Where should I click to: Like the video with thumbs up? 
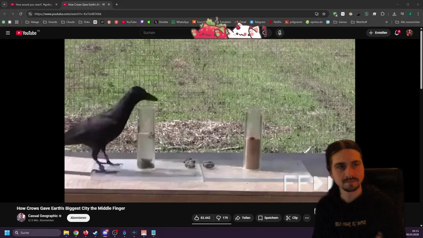pos(202,218)
